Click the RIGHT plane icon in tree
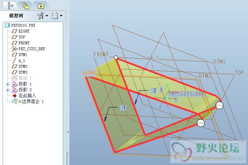Screen dimensions: 248x165 tap(14, 31)
